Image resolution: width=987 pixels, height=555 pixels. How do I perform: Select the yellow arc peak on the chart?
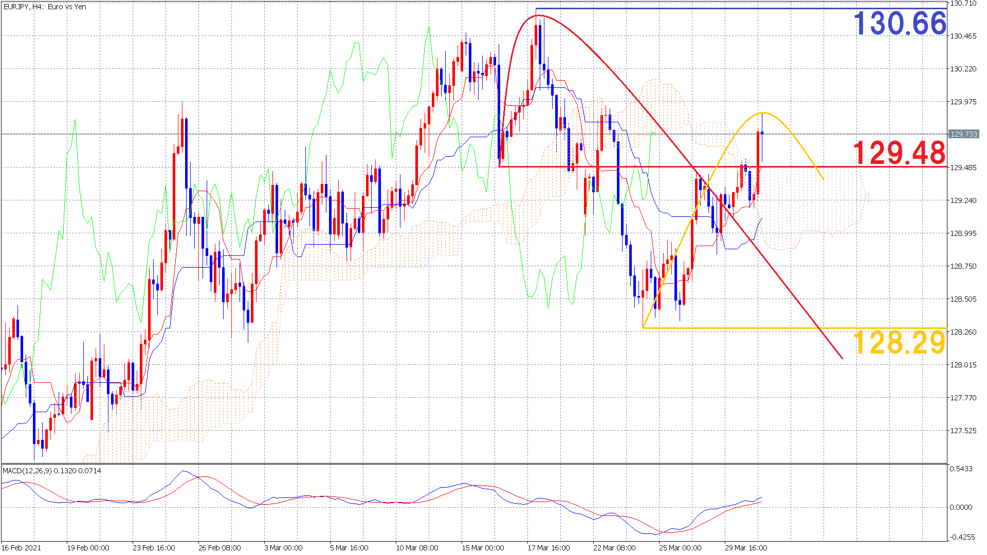763,113
